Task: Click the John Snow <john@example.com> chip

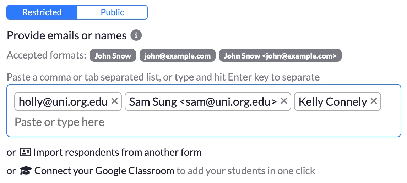Action: coord(280,56)
